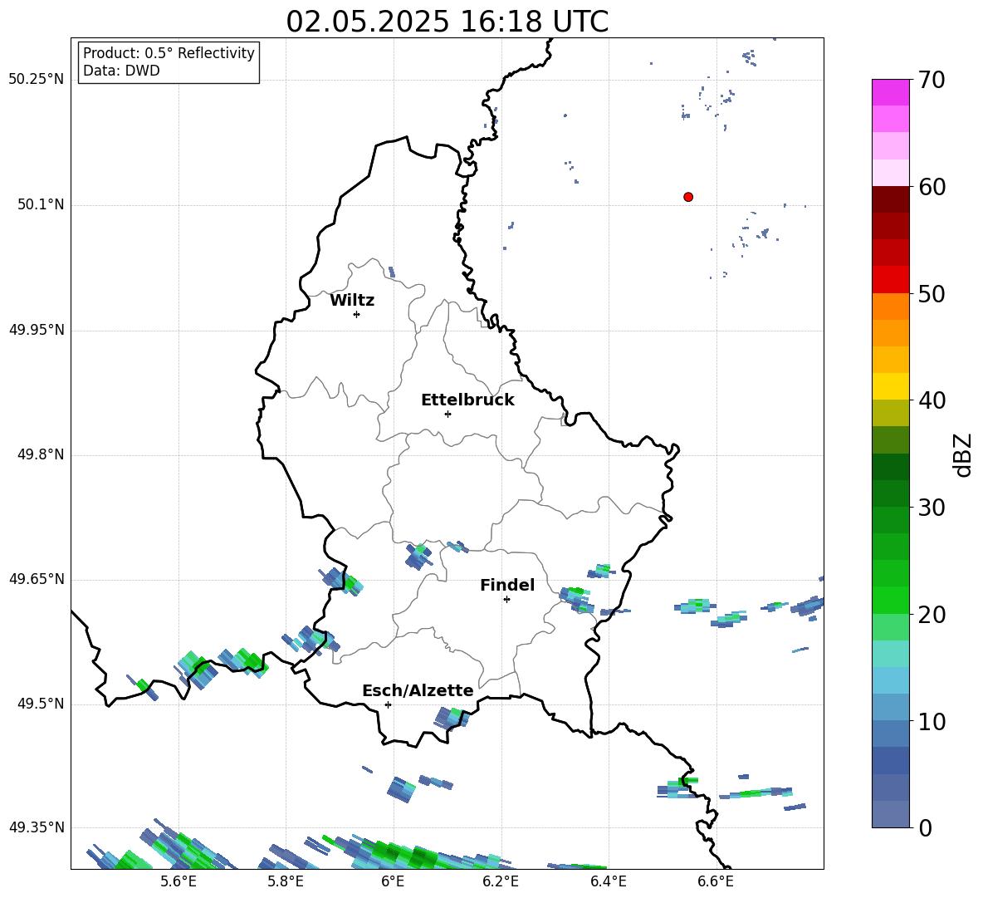Click the Product: 0.5° Reflectivity label

[x=169, y=52]
